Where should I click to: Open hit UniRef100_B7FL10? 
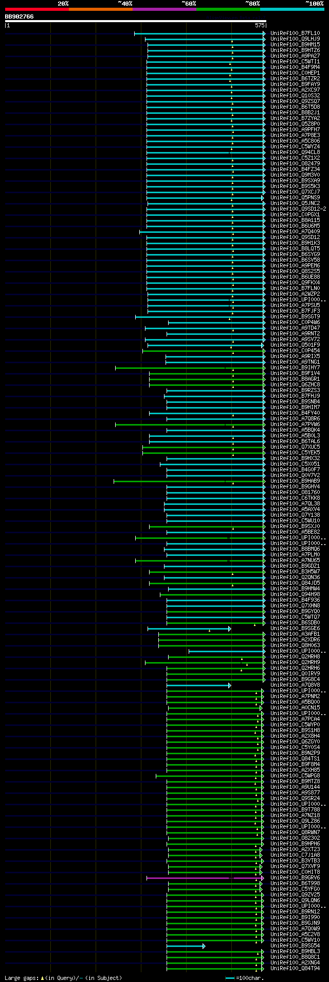295,33
